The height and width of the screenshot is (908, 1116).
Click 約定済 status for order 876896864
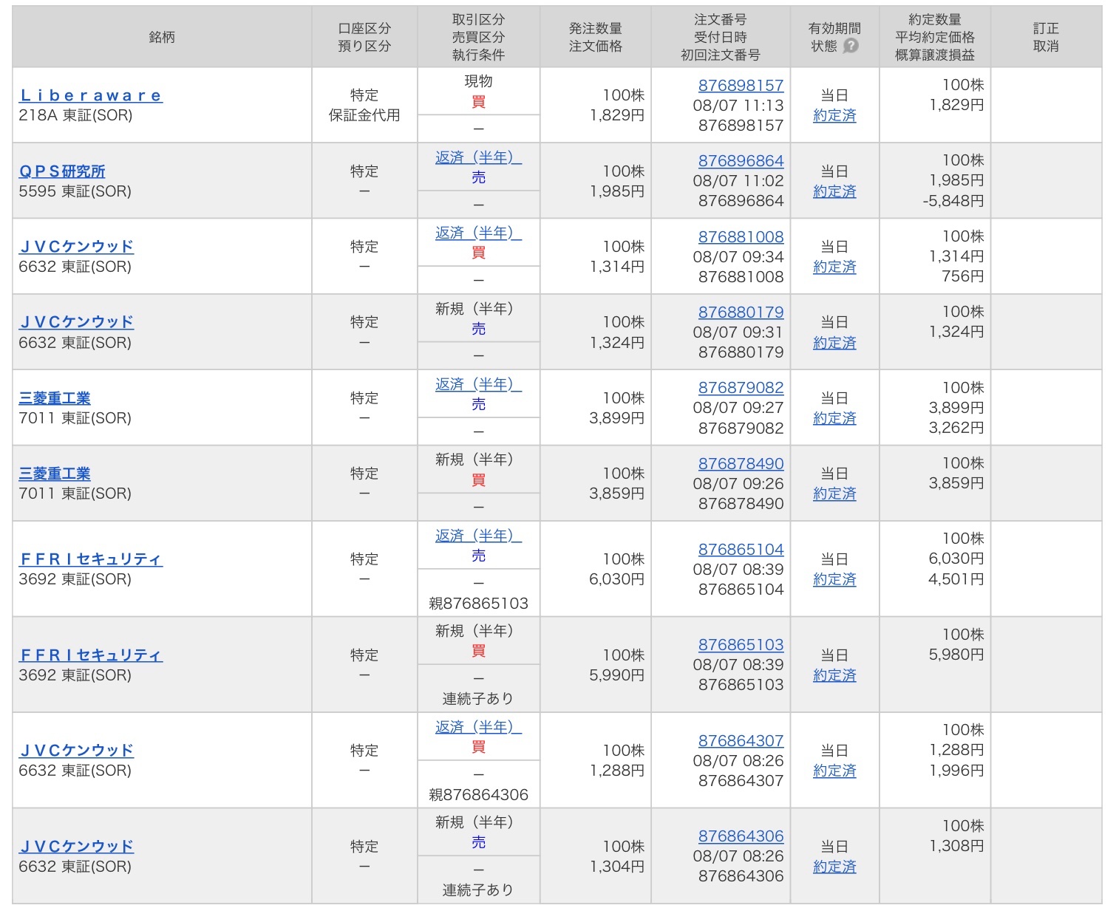834,190
